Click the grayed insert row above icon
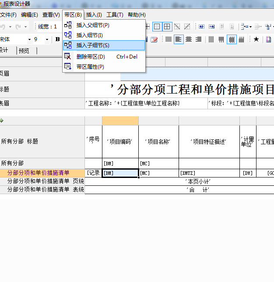Viewport: 274px width, 282px height. click(221, 27)
